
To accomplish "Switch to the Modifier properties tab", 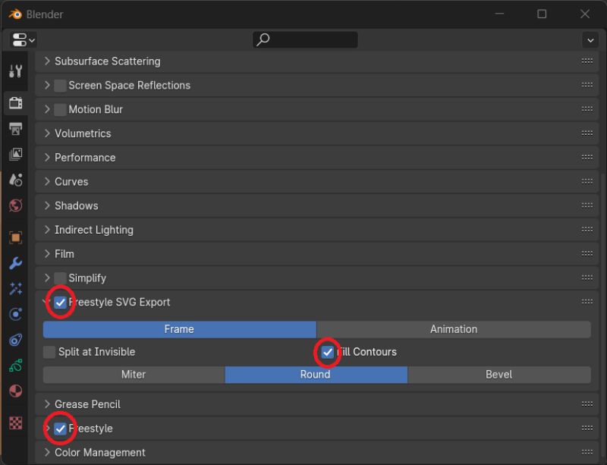I will (15, 263).
